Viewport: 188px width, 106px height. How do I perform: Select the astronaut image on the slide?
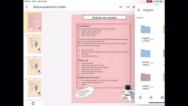click(127, 93)
